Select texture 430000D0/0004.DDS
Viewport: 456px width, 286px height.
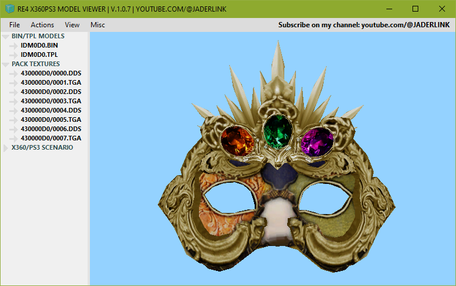51,111
